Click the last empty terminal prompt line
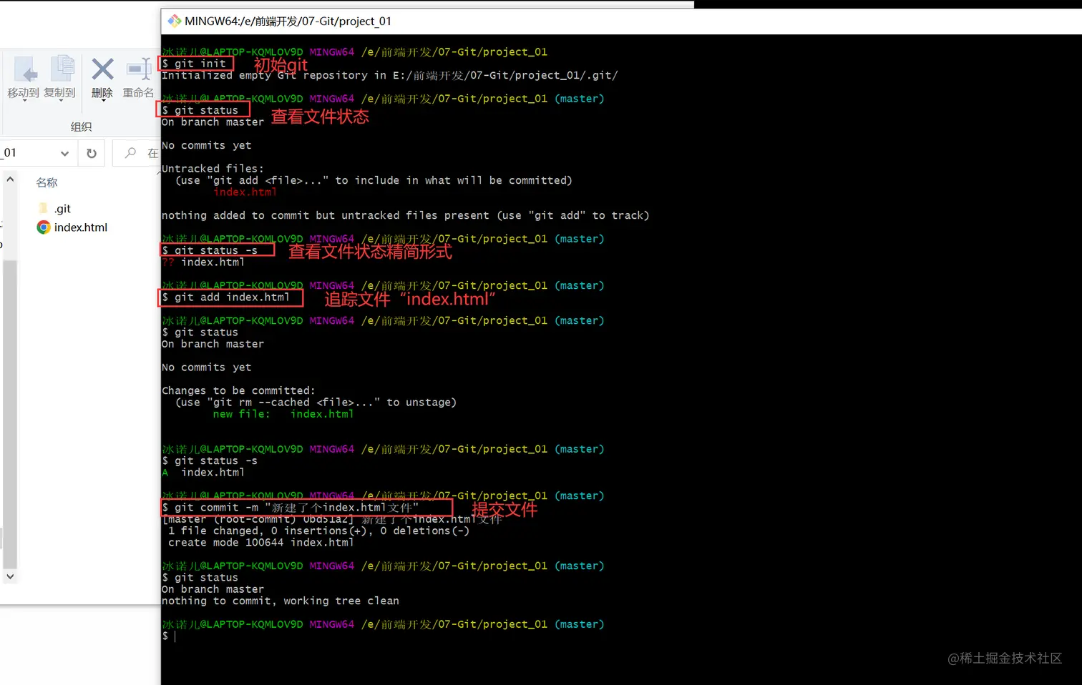1082x685 pixels. click(169, 636)
